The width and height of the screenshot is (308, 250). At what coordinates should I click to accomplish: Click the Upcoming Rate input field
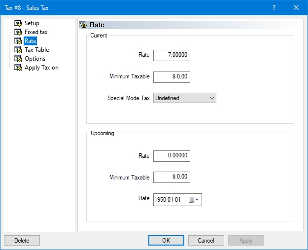tap(171, 156)
